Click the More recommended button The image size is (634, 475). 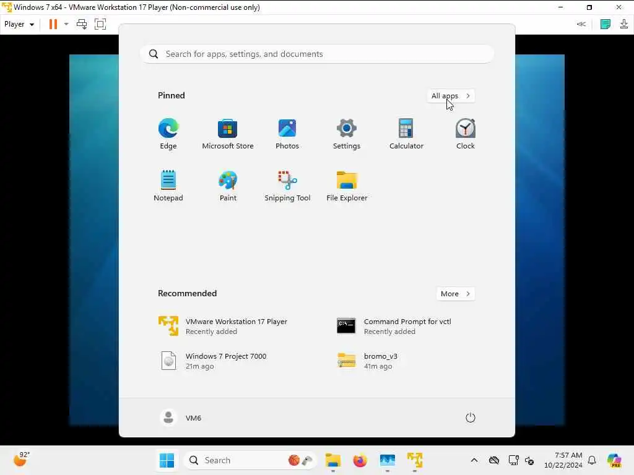[456, 294]
